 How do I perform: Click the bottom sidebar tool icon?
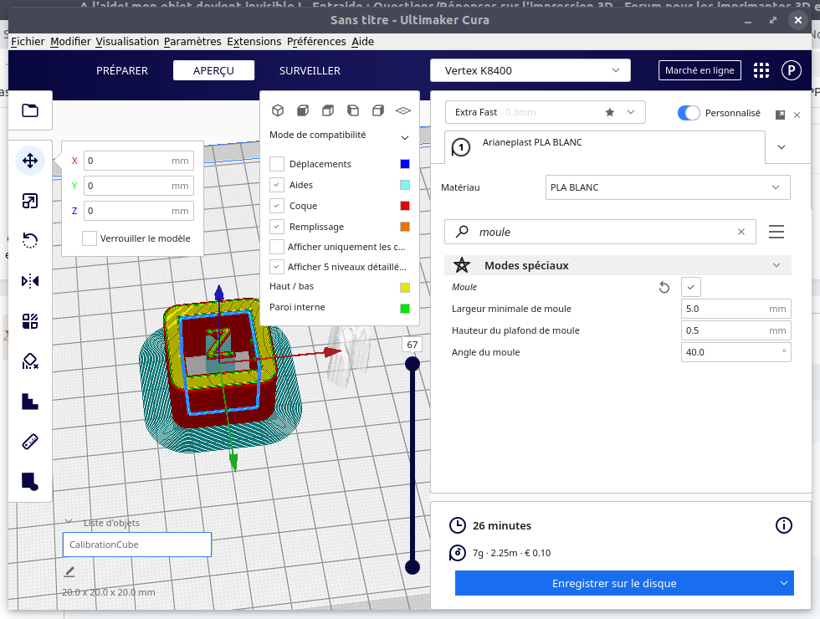pos(30,482)
